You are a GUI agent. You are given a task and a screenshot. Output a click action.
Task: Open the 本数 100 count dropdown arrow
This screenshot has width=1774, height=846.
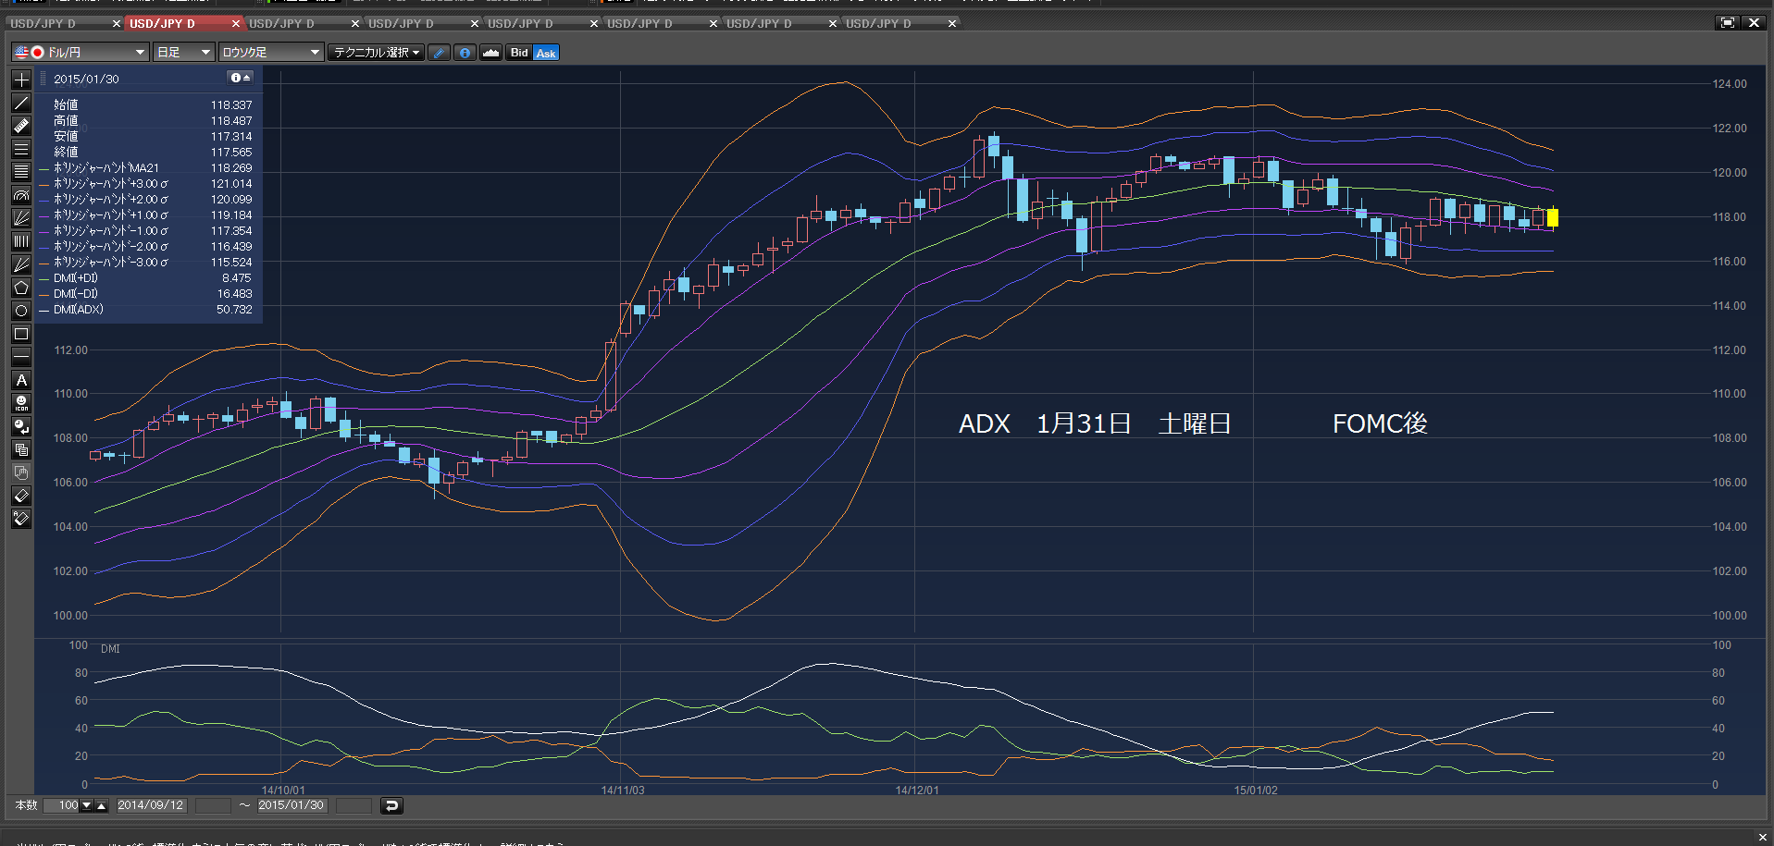tap(87, 805)
